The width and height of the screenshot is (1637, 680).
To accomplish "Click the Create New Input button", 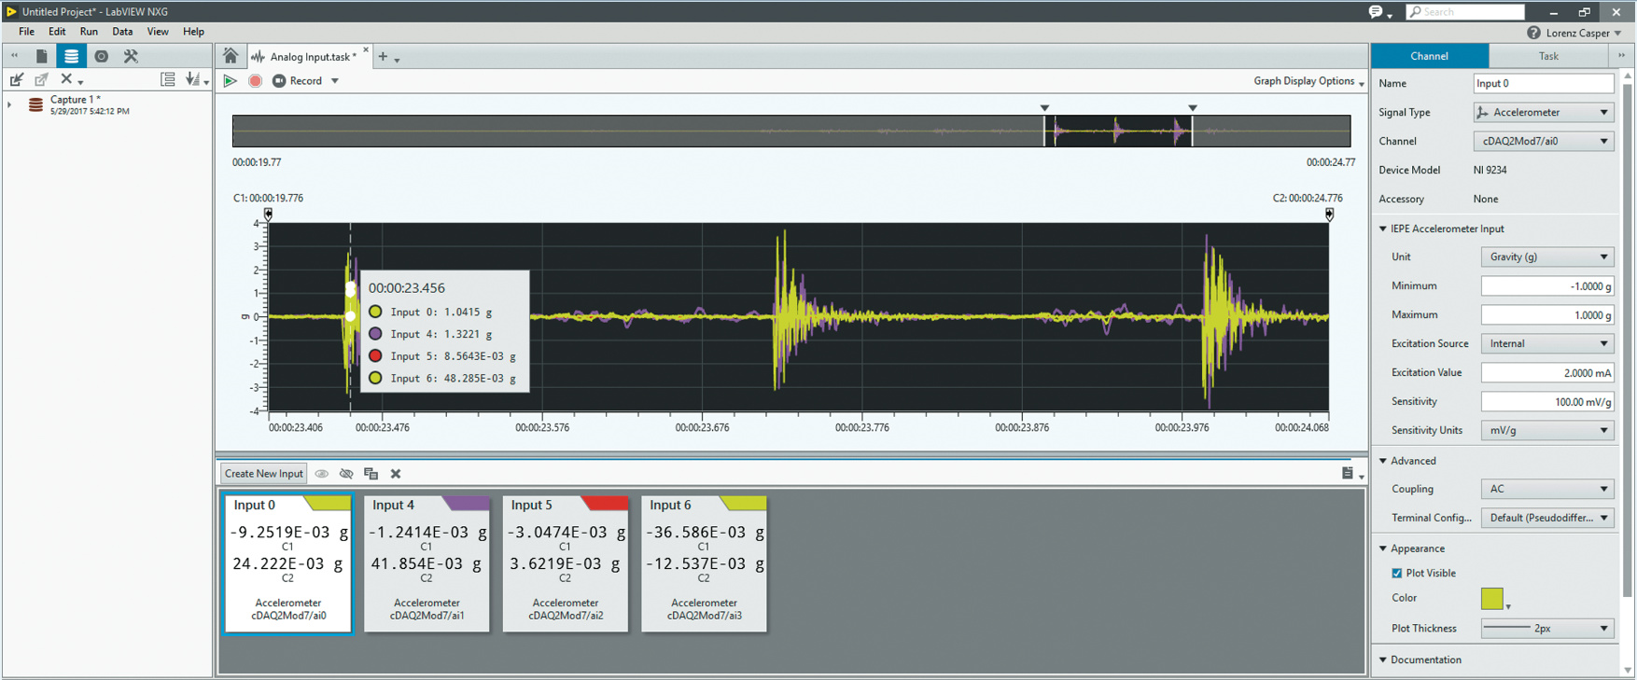I will pyautogui.click(x=263, y=474).
